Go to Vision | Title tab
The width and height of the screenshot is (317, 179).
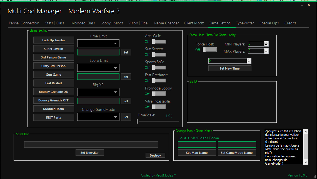tap(138, 23)
